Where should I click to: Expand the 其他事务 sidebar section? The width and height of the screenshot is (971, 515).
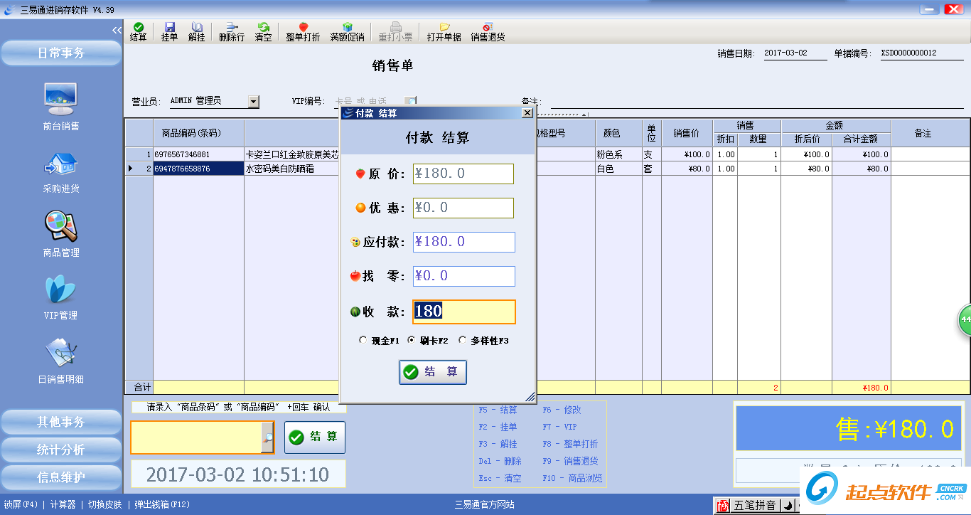pyautogui.click(x=61, y=422)
